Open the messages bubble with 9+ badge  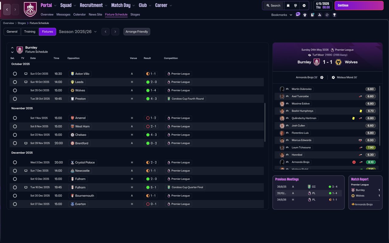298,15
